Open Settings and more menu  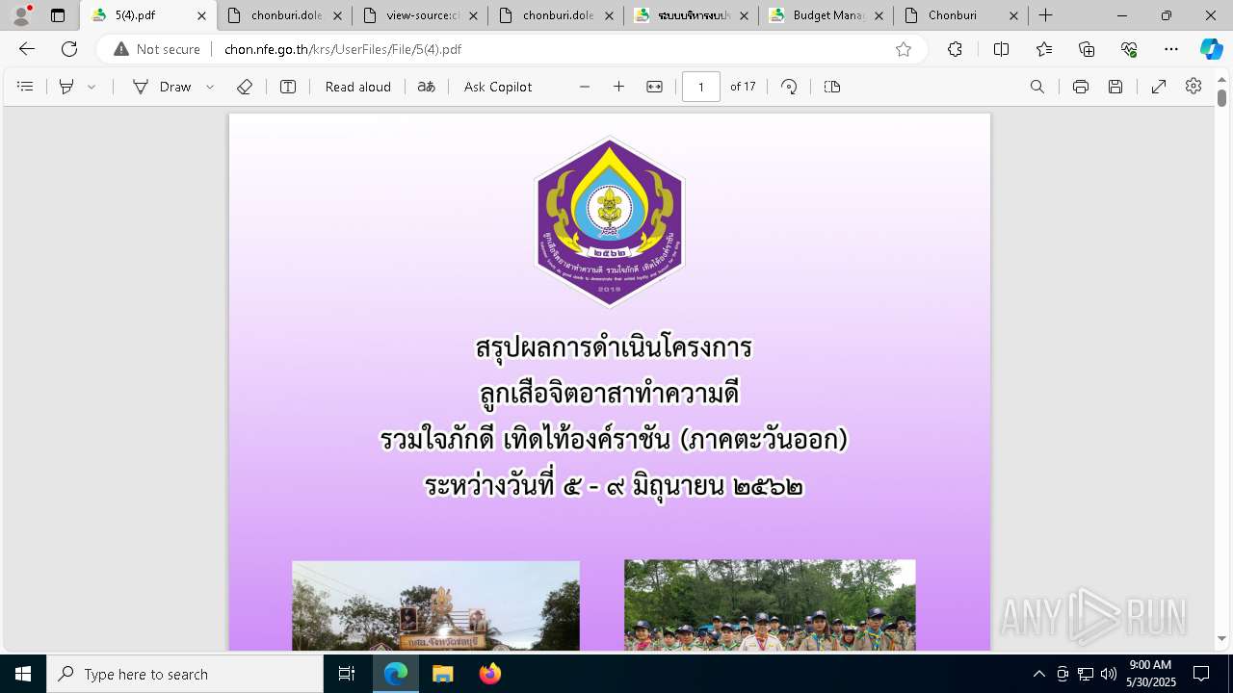tap(1171, 49)
